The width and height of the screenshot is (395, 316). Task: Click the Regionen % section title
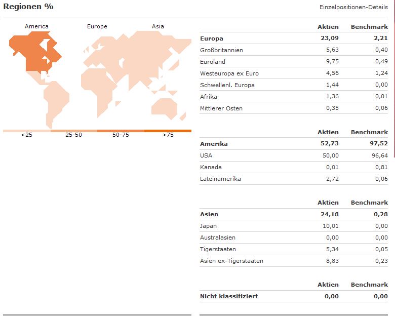(28, 7)
